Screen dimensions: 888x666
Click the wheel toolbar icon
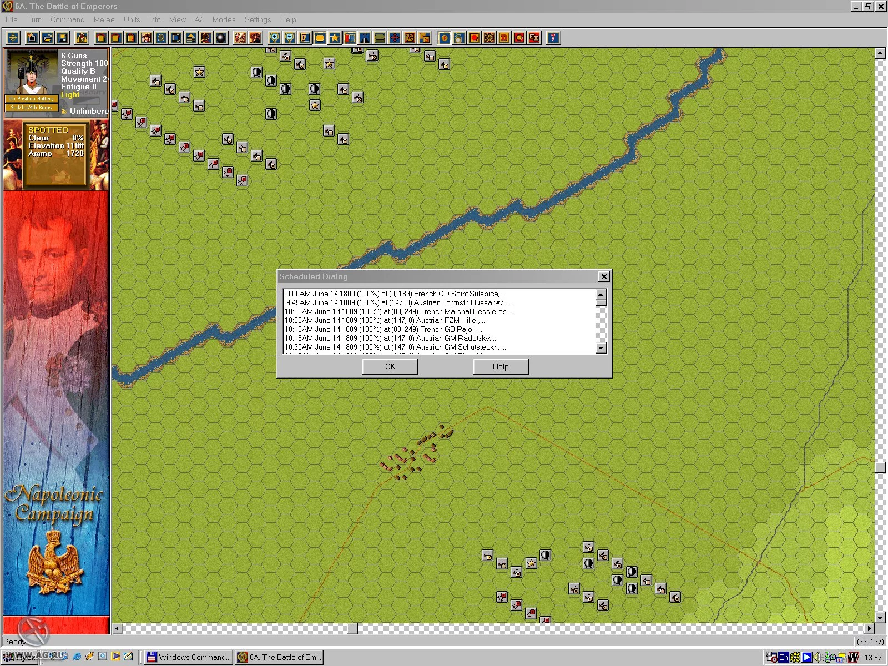pos(489,38)
